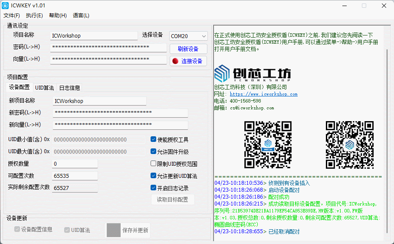Click the 实际剩余配置次数 field showing 65527
Image resolution: width=394 pixels, height=244 pixels.
pyautogui.click(x=75, y=188)
